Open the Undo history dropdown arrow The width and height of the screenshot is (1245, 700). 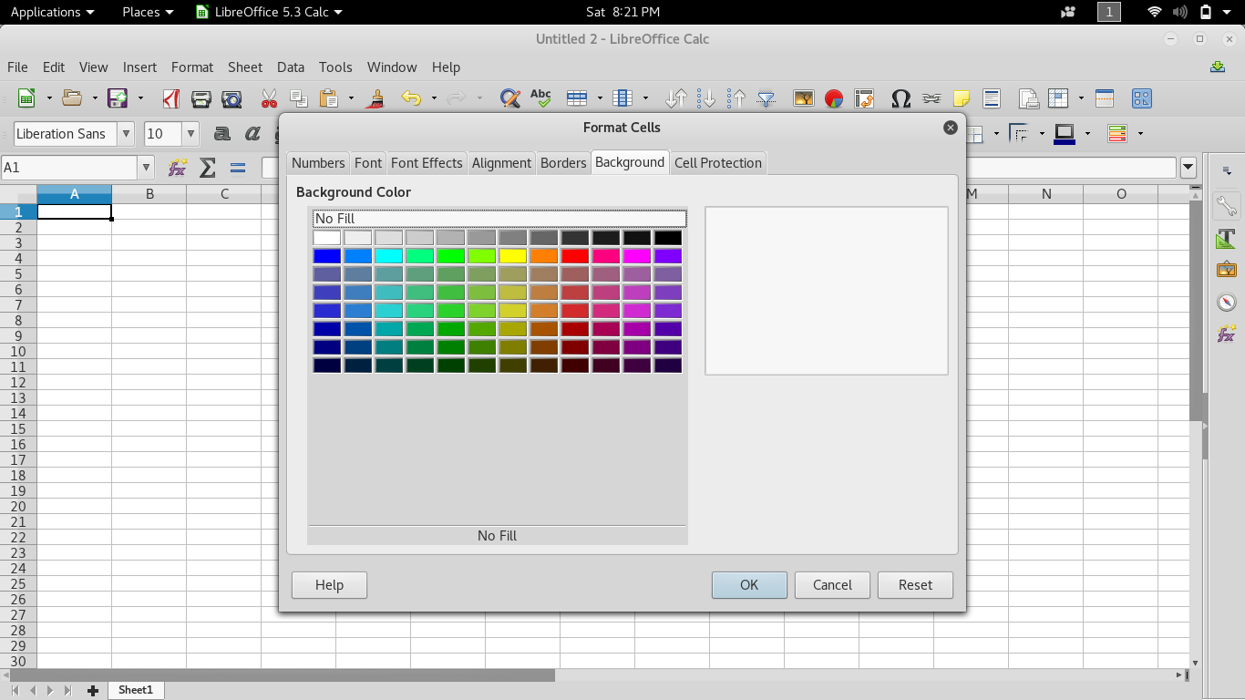coord(432,98)
